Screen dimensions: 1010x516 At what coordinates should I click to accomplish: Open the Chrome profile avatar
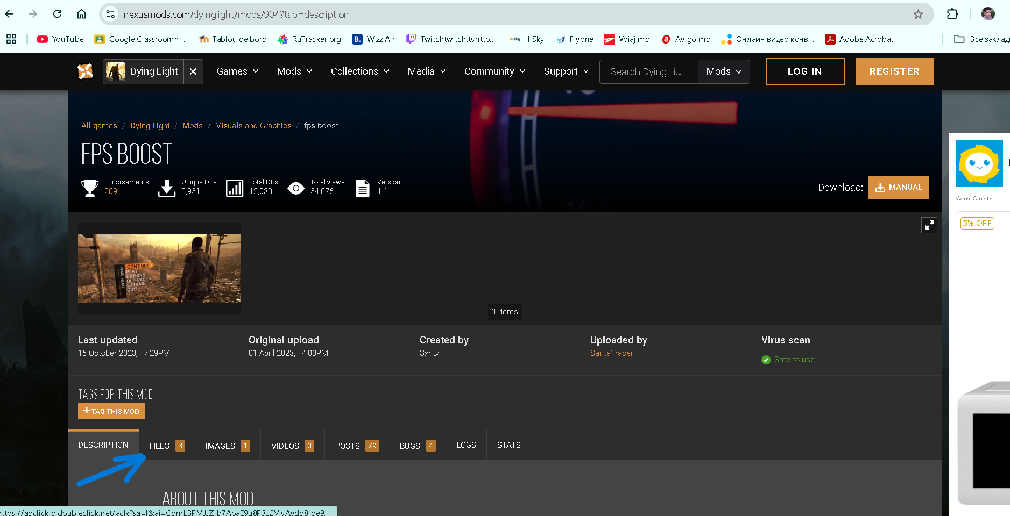(988, 14)
